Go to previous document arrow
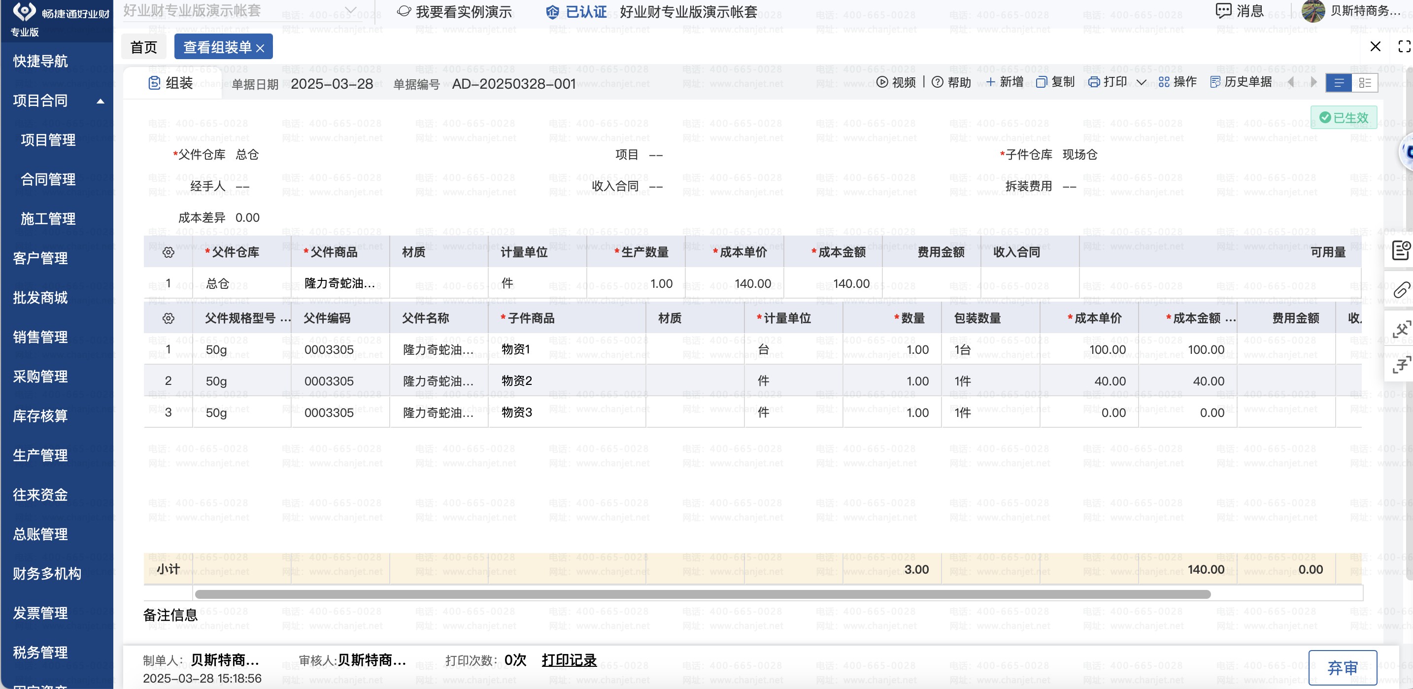This screenshot has height=689, width=1413. point(1291,82)
